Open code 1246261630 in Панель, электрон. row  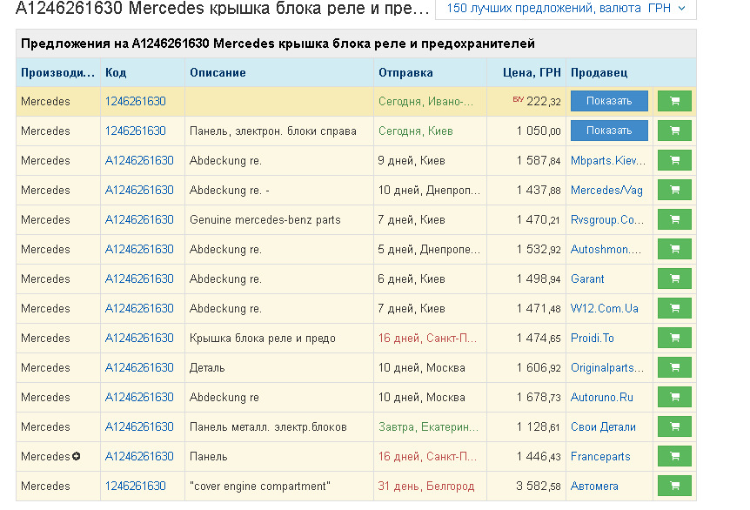coord(136,131)
